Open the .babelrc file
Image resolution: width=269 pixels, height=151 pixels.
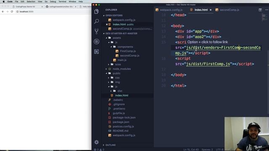point(118,100)
